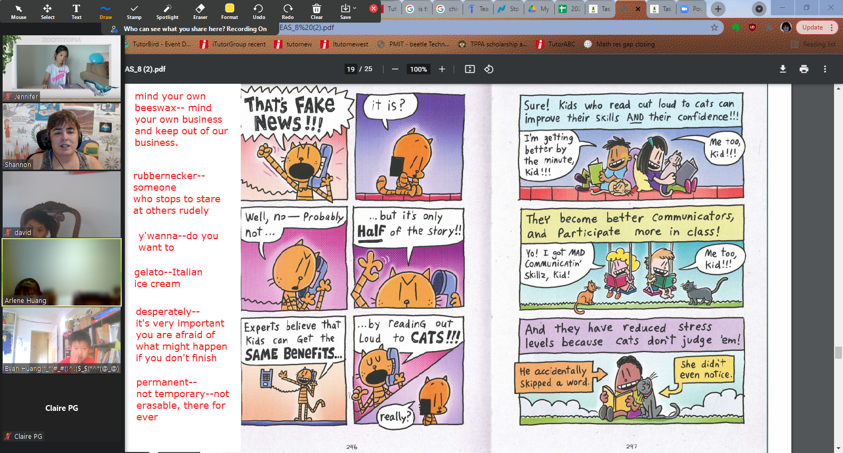Screen dimensions: 843x453
Task: Select the Eraser tool
Action: coord(200,12)
